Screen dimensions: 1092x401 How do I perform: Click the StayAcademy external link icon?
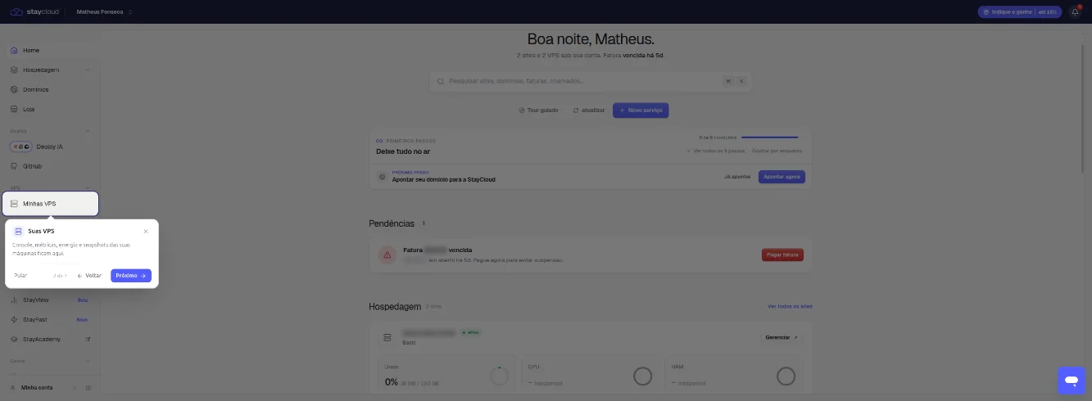pyautogui.click(x=88, y=339)
